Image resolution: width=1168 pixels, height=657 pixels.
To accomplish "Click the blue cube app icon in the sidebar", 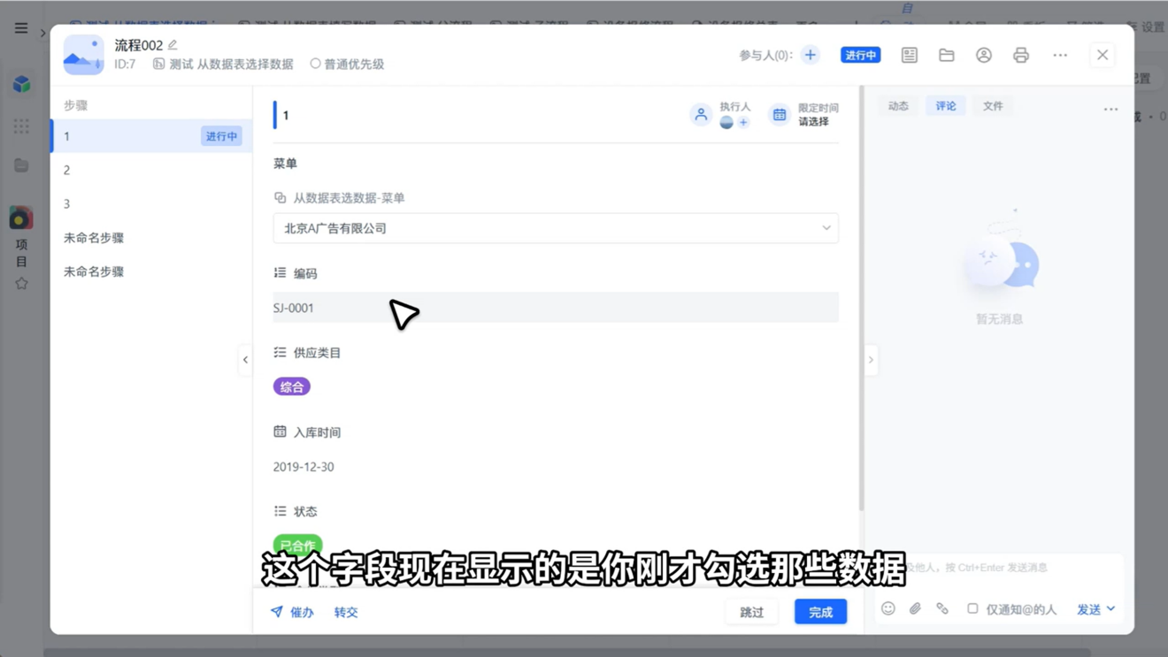I will (x=21, y=84).
